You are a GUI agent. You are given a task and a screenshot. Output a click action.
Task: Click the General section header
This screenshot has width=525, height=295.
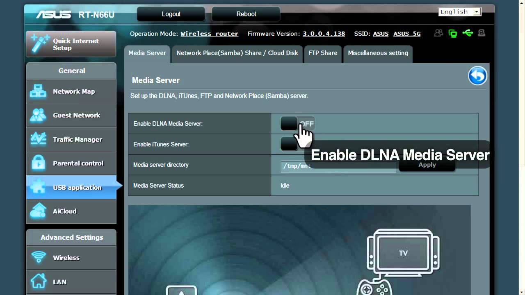point(71,70)
